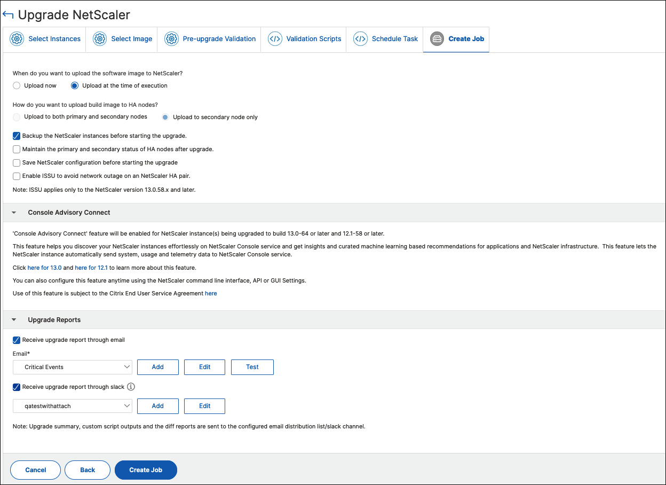666x485 pixels.
Task: Open the 'here for 12.1' link
Action: (x=91, y=268)
